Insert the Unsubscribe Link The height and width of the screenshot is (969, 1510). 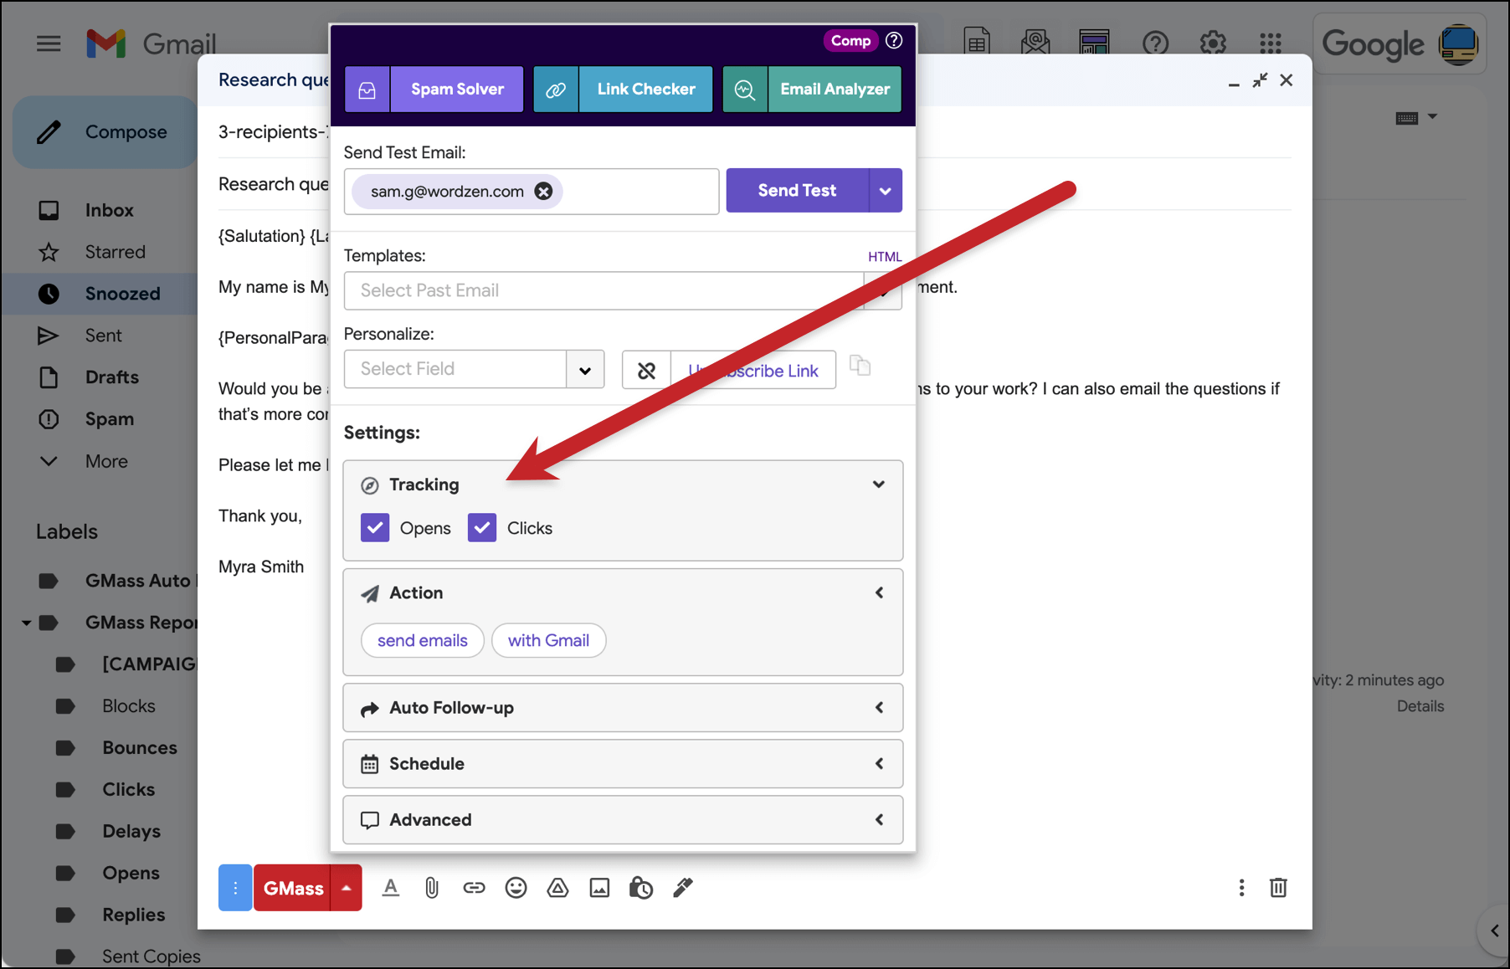click(753, 370)
